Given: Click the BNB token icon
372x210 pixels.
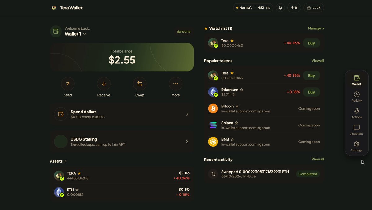Looking at the screenshot, I should [x=213, y=142].
